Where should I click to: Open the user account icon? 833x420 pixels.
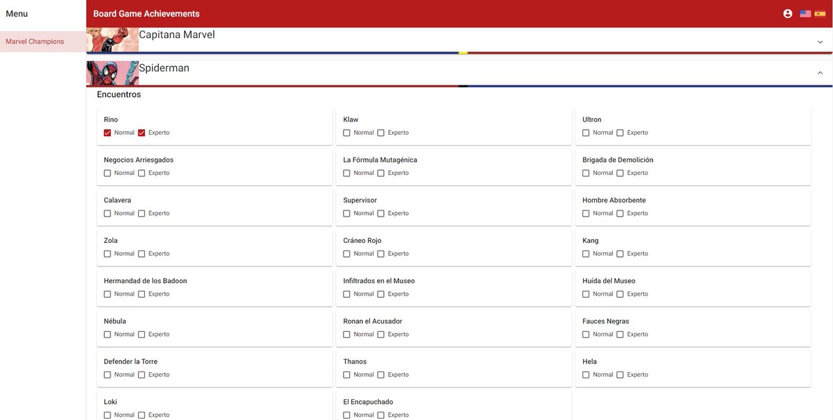(787, 13)
